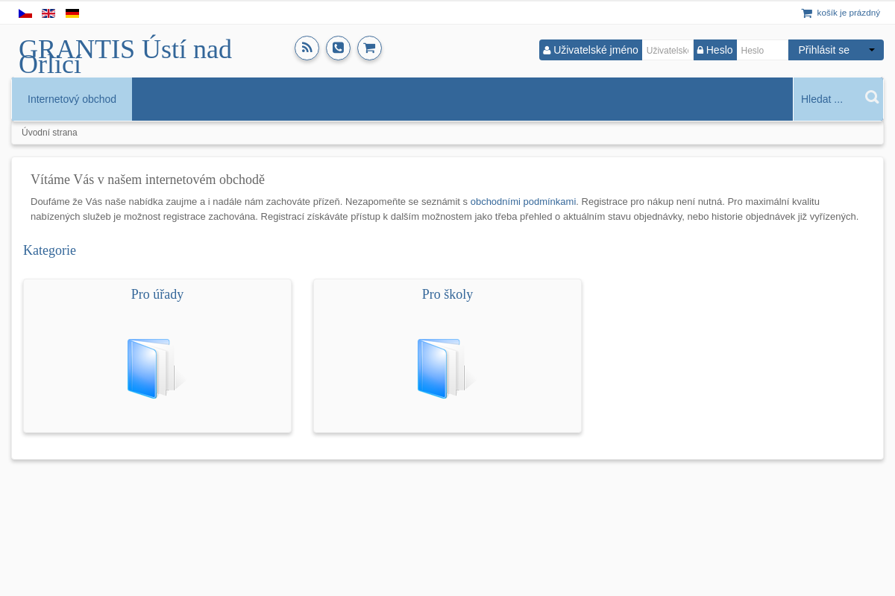Image resolution: width=895 pixels, height=596 pixels.
Task: Open the Pro školy category title
Action: (447, 294)
